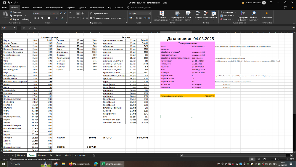This screenshot has height=167, width=296.
Task: Expand the Name Box dropdown arrow
Action: 15,28
